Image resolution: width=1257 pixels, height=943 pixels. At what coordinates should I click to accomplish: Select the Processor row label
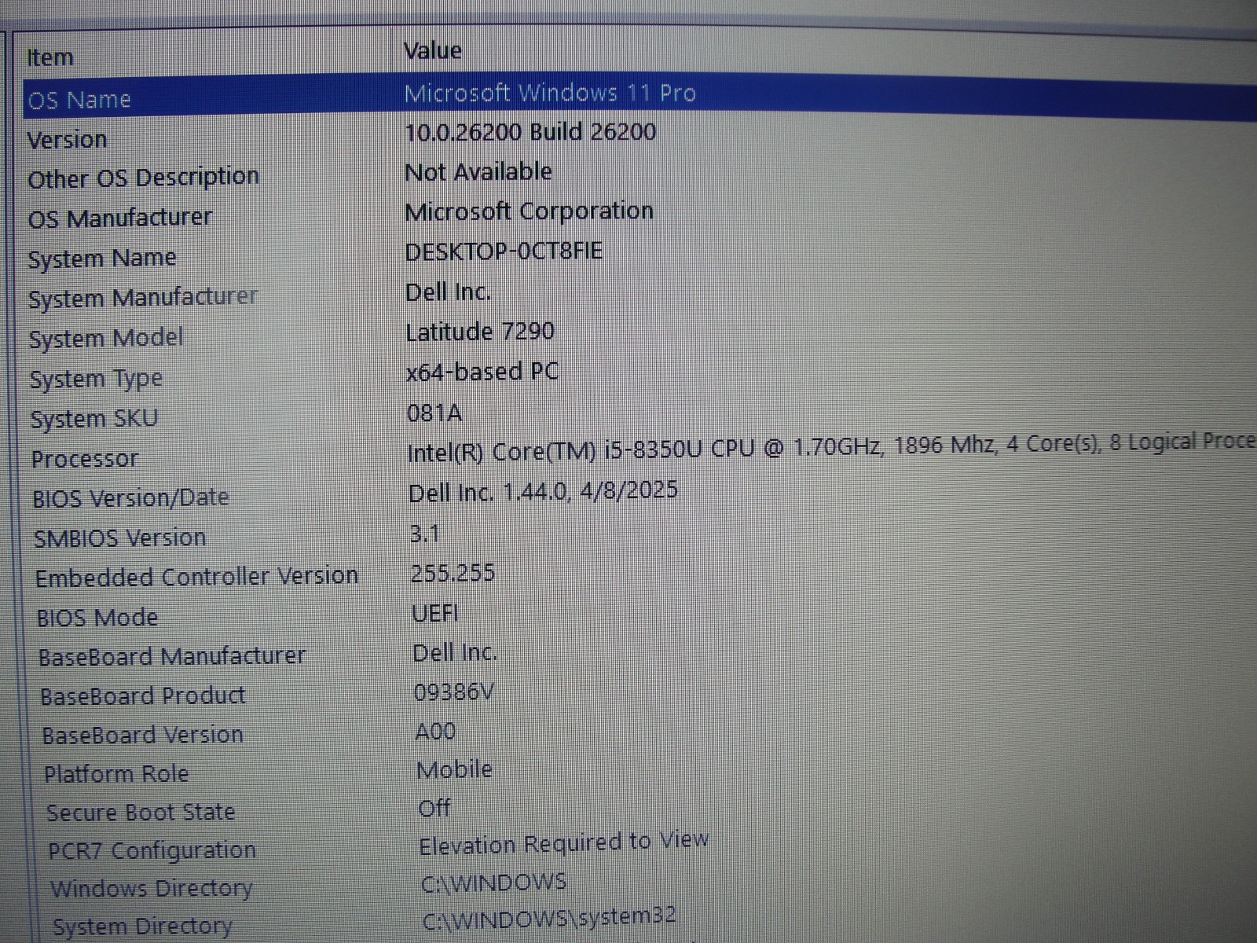pyautogui.click(x=85, y=459)
